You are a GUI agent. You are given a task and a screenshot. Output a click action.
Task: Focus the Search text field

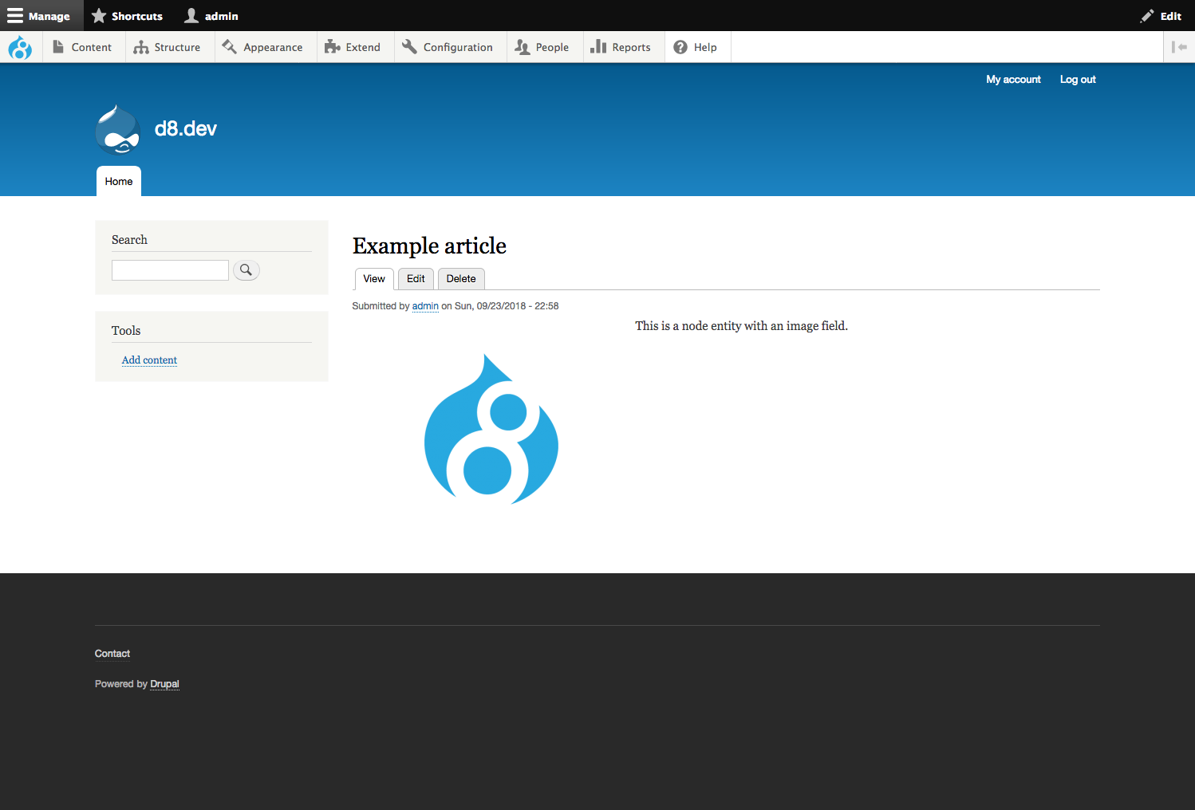(170, 270)
